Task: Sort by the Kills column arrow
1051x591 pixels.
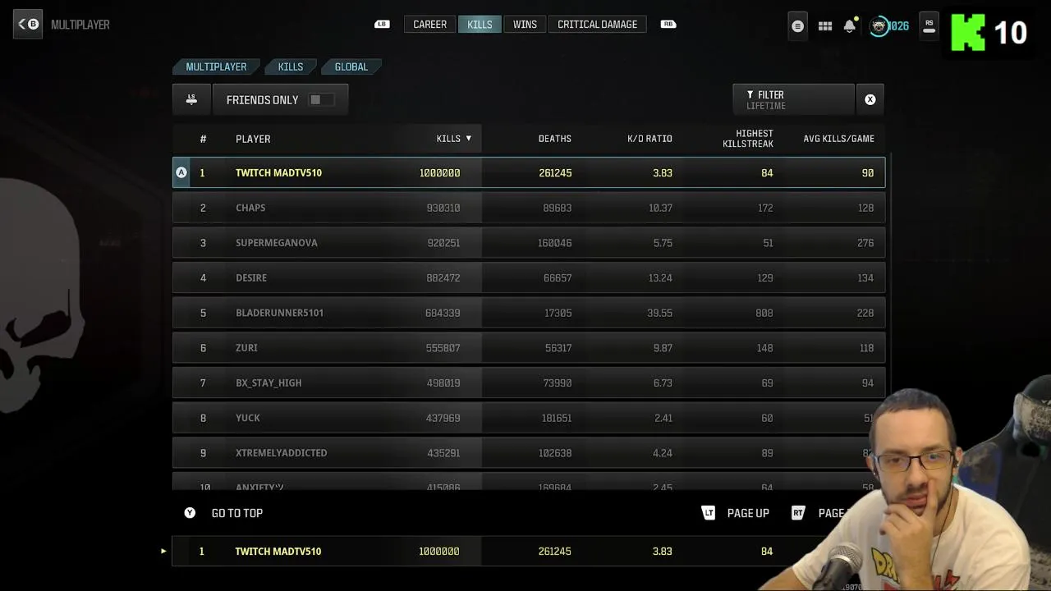Action: click(469, 138)
